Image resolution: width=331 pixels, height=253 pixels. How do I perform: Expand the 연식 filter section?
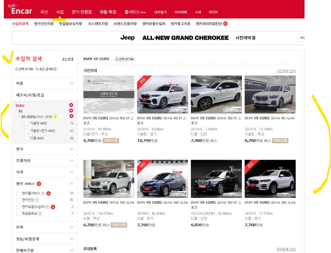coord(45,149)
